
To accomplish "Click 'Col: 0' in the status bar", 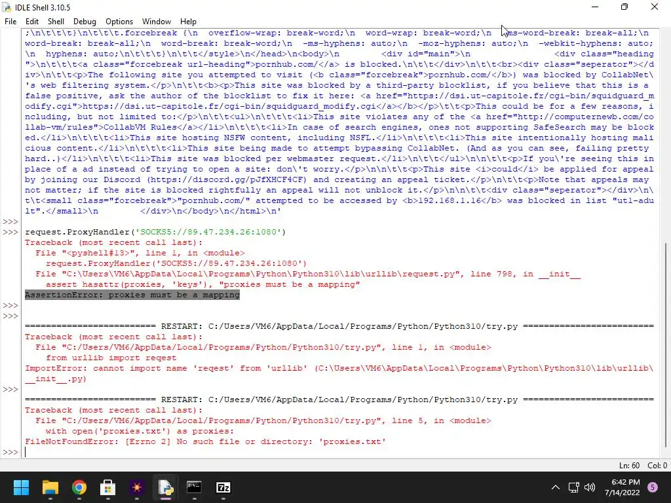I will pyautogui.click(x=657, y=466).
